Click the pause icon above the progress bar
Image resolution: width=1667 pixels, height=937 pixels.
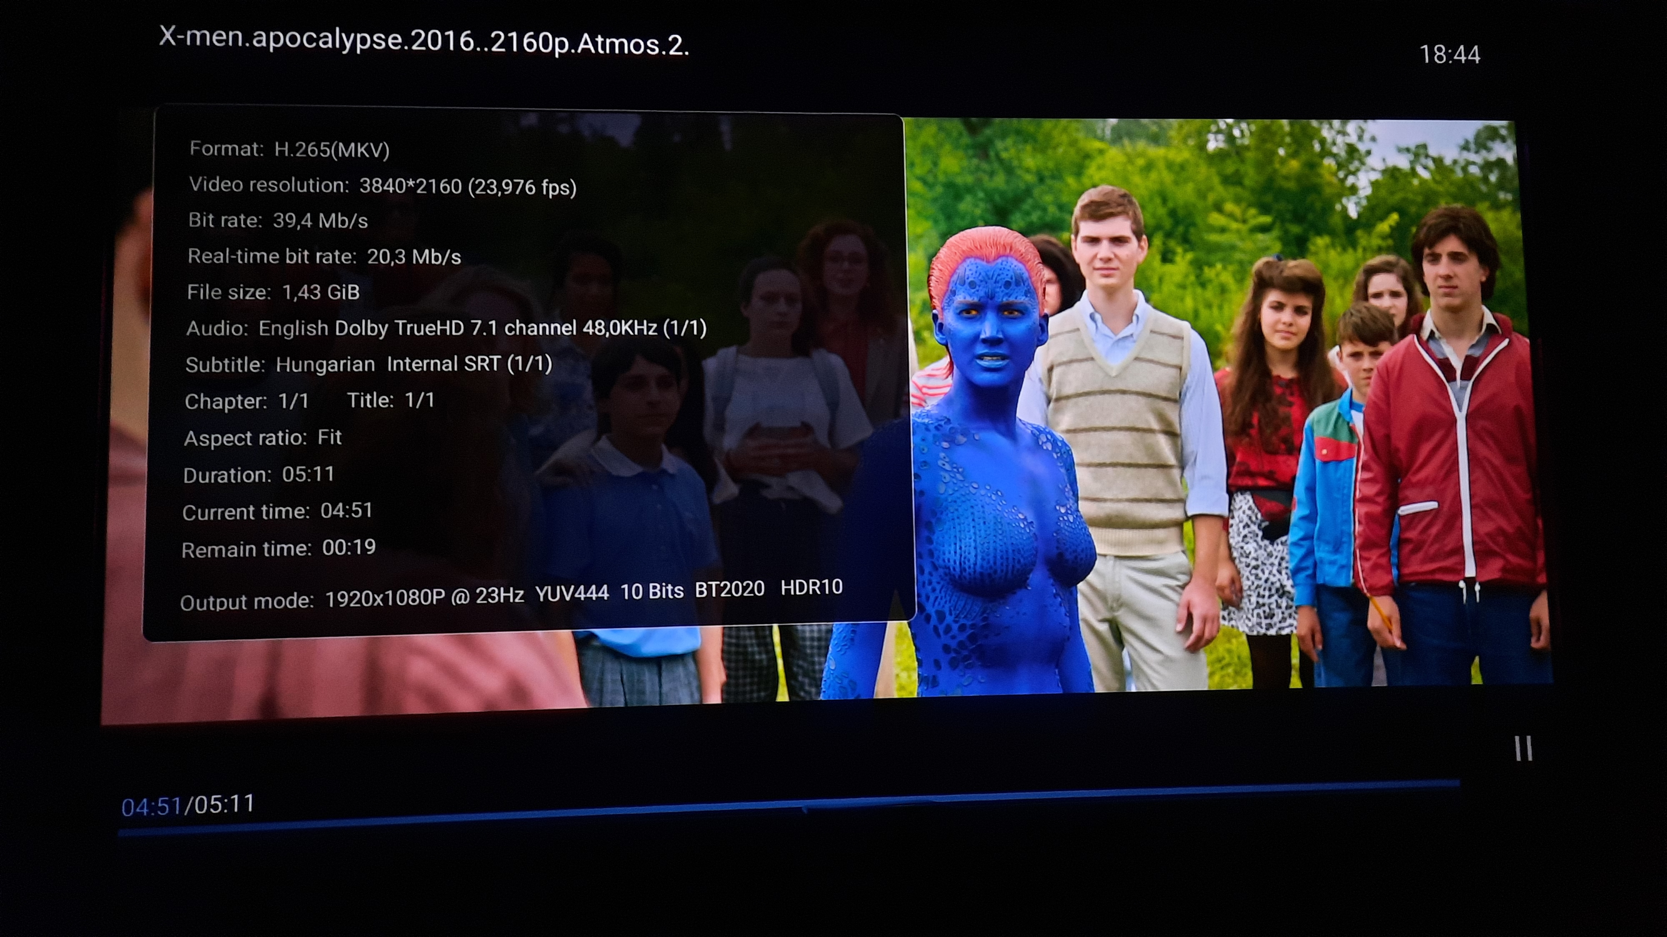coord(1523,748)
